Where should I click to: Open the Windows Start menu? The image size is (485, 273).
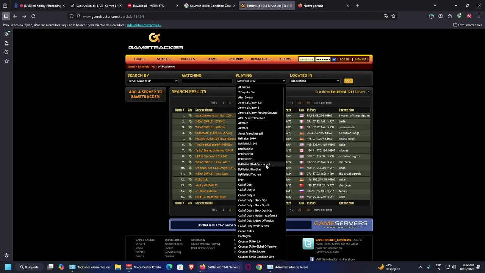pyautogui.click(x=8, y=267)
